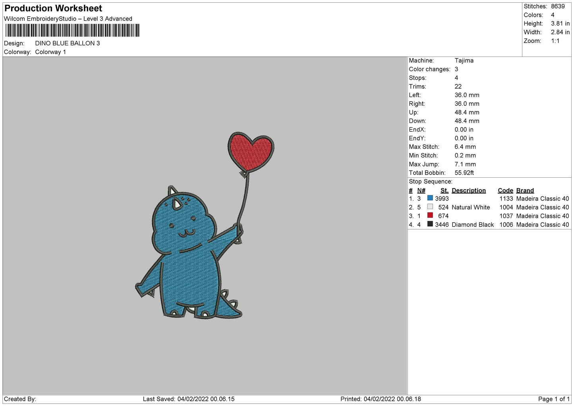Click the Stitches count 8639
The height and width of the screenshot is (406, 574).
tap(558, 6)
